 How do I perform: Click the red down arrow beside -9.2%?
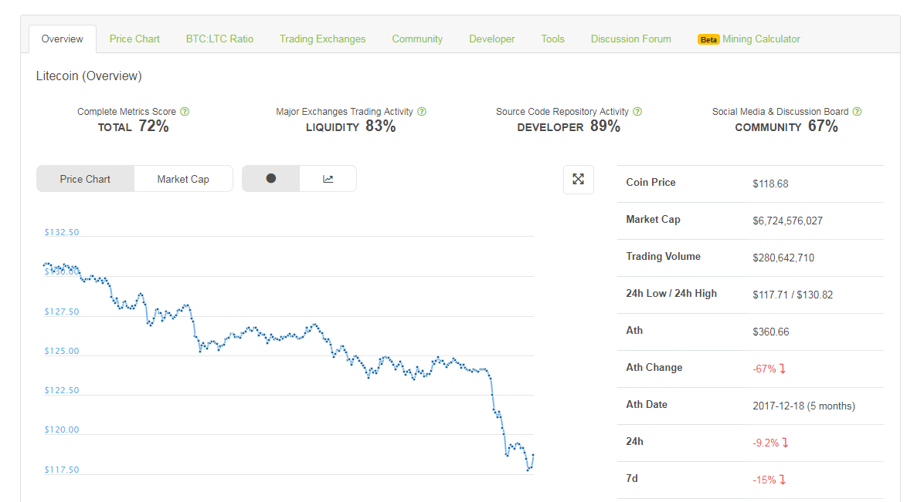(x=785, y=443)
